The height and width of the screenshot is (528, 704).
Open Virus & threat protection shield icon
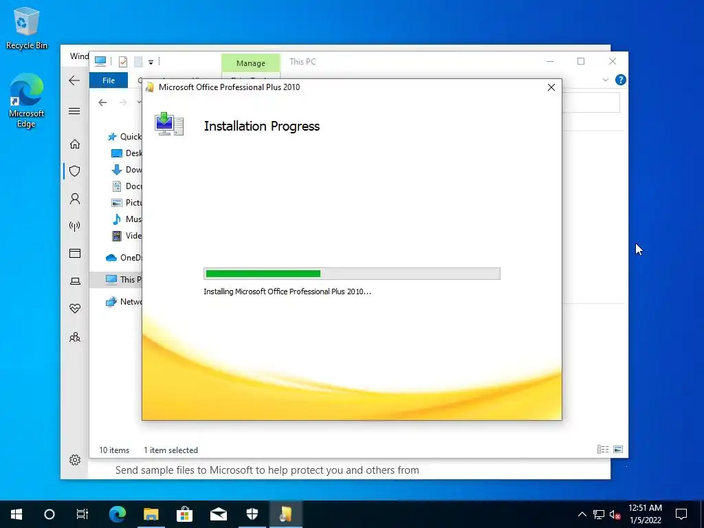75,171
